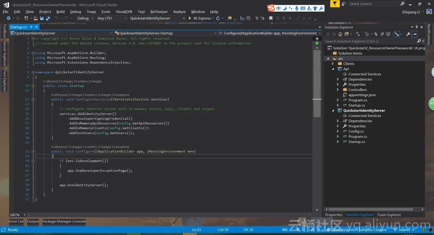Collapse the namespace QuickstartIdentityServer code block
This screenshot has height=235, width=434.
point(33,72)
